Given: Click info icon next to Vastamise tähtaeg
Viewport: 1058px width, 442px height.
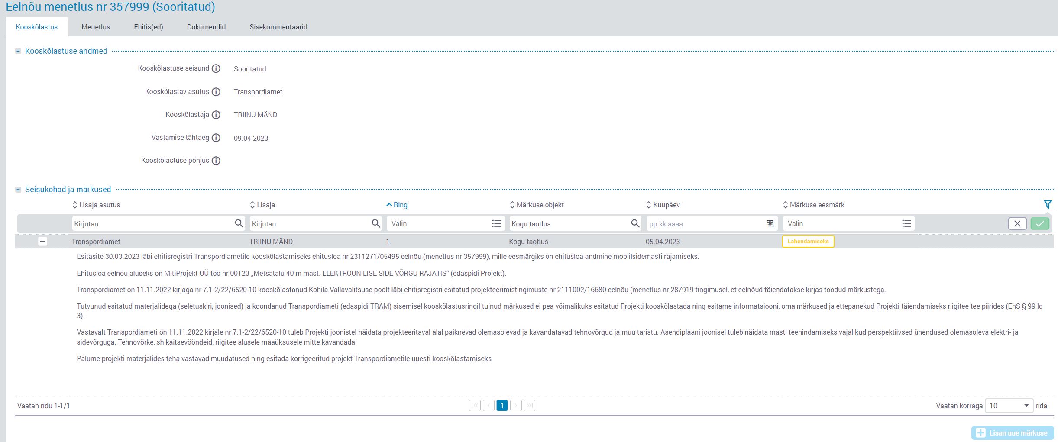Looking at the screenshot, I should (x=216, y=138).
